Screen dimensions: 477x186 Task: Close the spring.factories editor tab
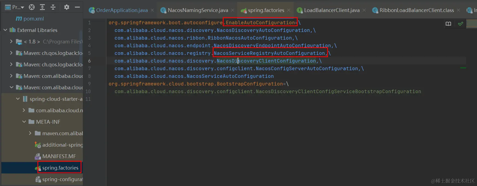(289, 10)
